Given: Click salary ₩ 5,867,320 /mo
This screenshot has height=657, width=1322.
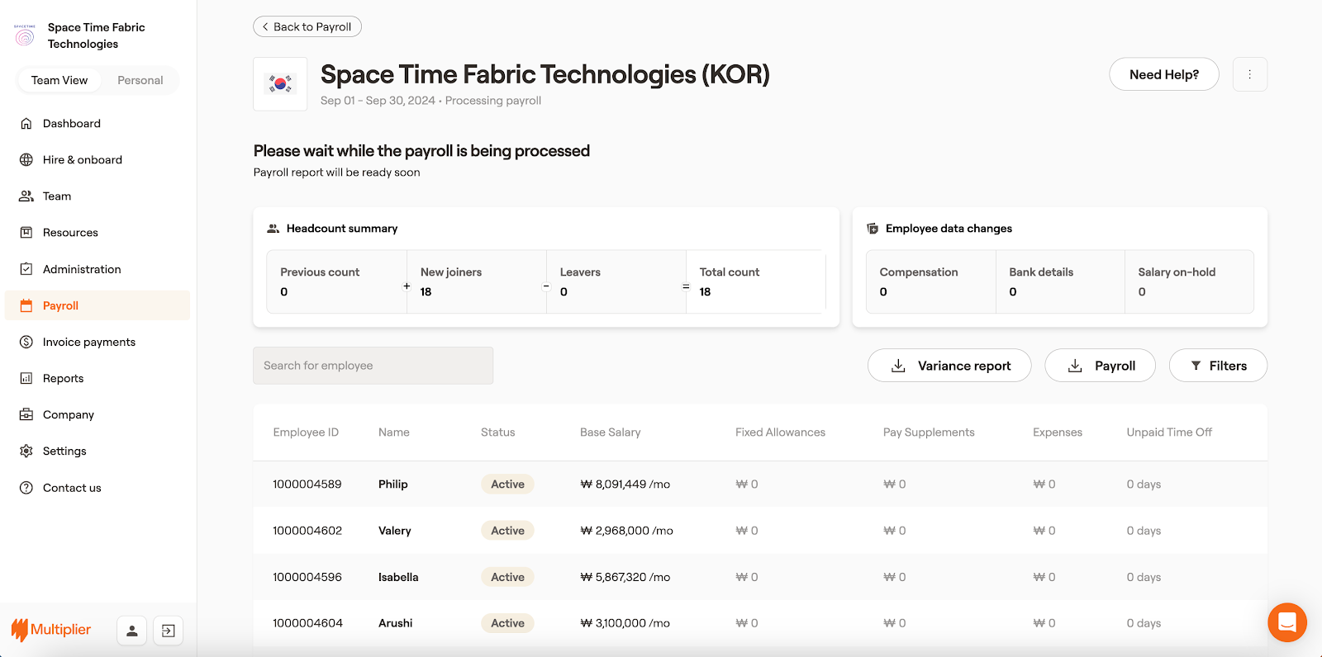Looking at the screenshot, I should (x=625, y=577).
